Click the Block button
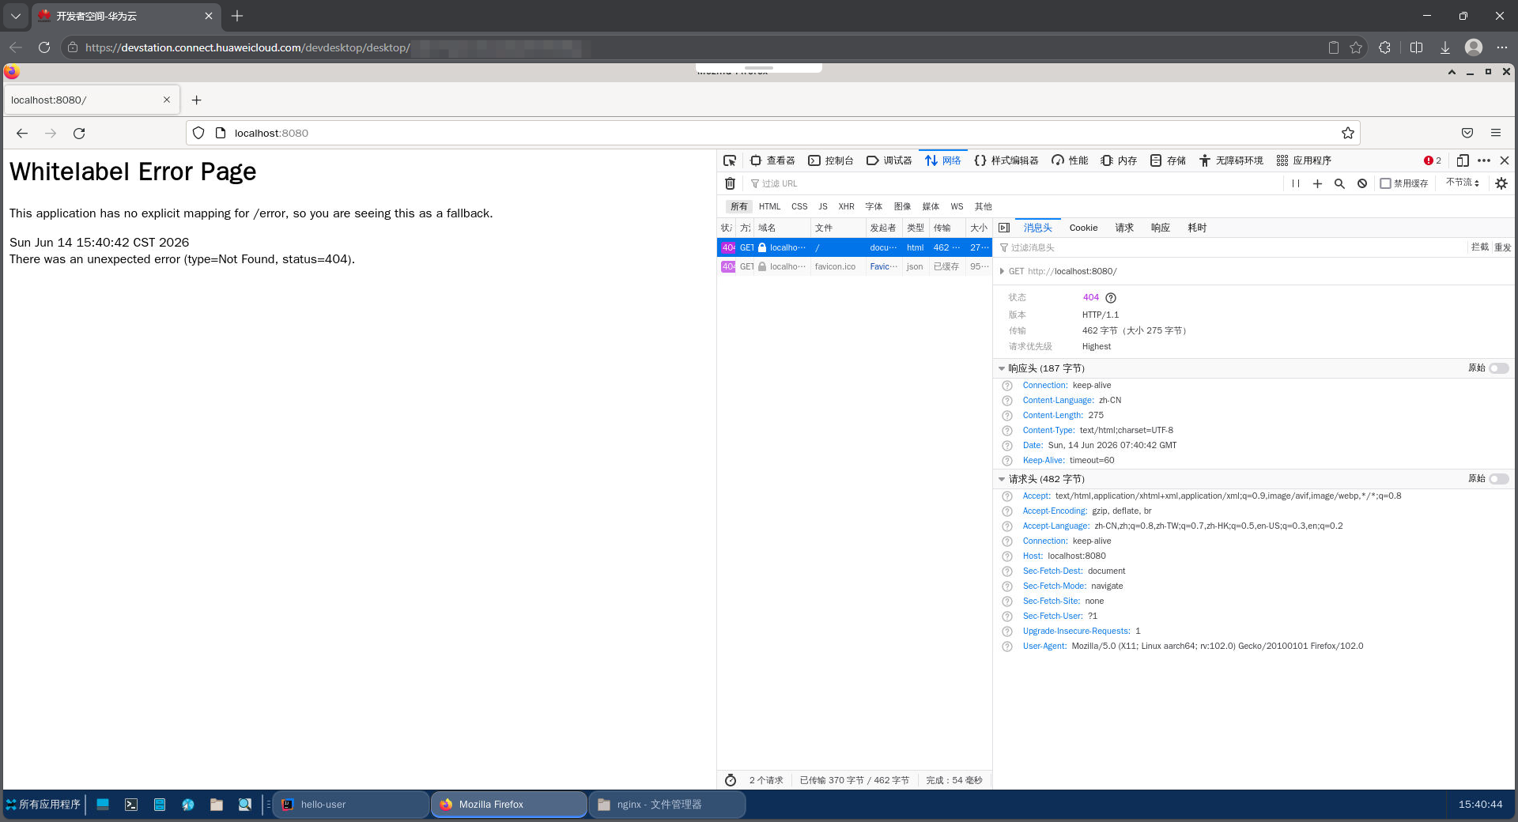Viewport: 1518px width, 822px height. 1479,247
